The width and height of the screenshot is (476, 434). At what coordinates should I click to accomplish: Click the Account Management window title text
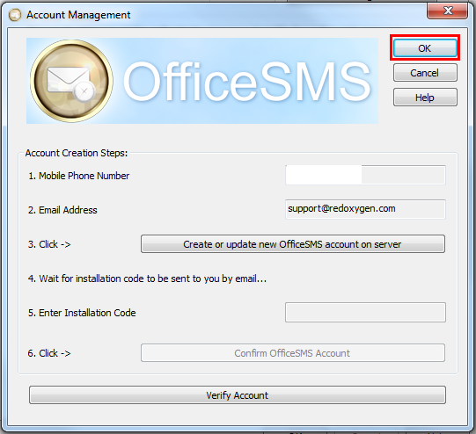[x=78, y=15]
